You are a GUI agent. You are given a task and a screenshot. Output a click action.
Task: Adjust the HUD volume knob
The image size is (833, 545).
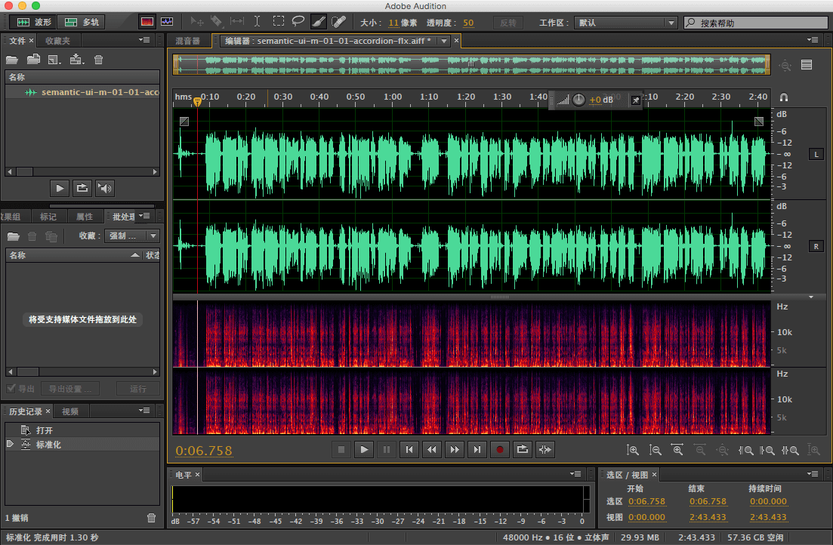tap(579, 100)
